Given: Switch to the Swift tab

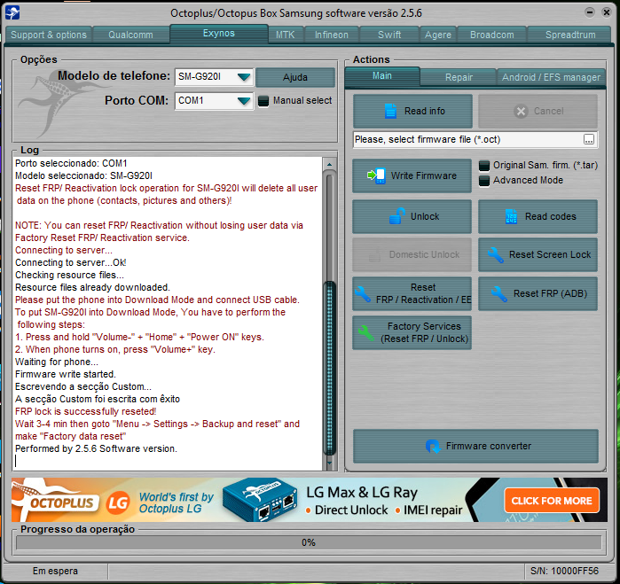Looking at the screenshot, I should (389, 35).
